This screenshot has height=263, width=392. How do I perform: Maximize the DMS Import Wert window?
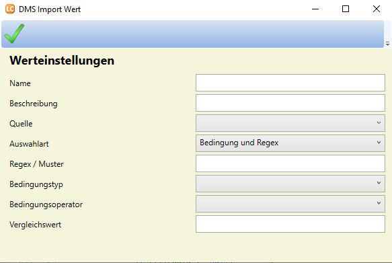pyautogui.click(x=346, y=9)
